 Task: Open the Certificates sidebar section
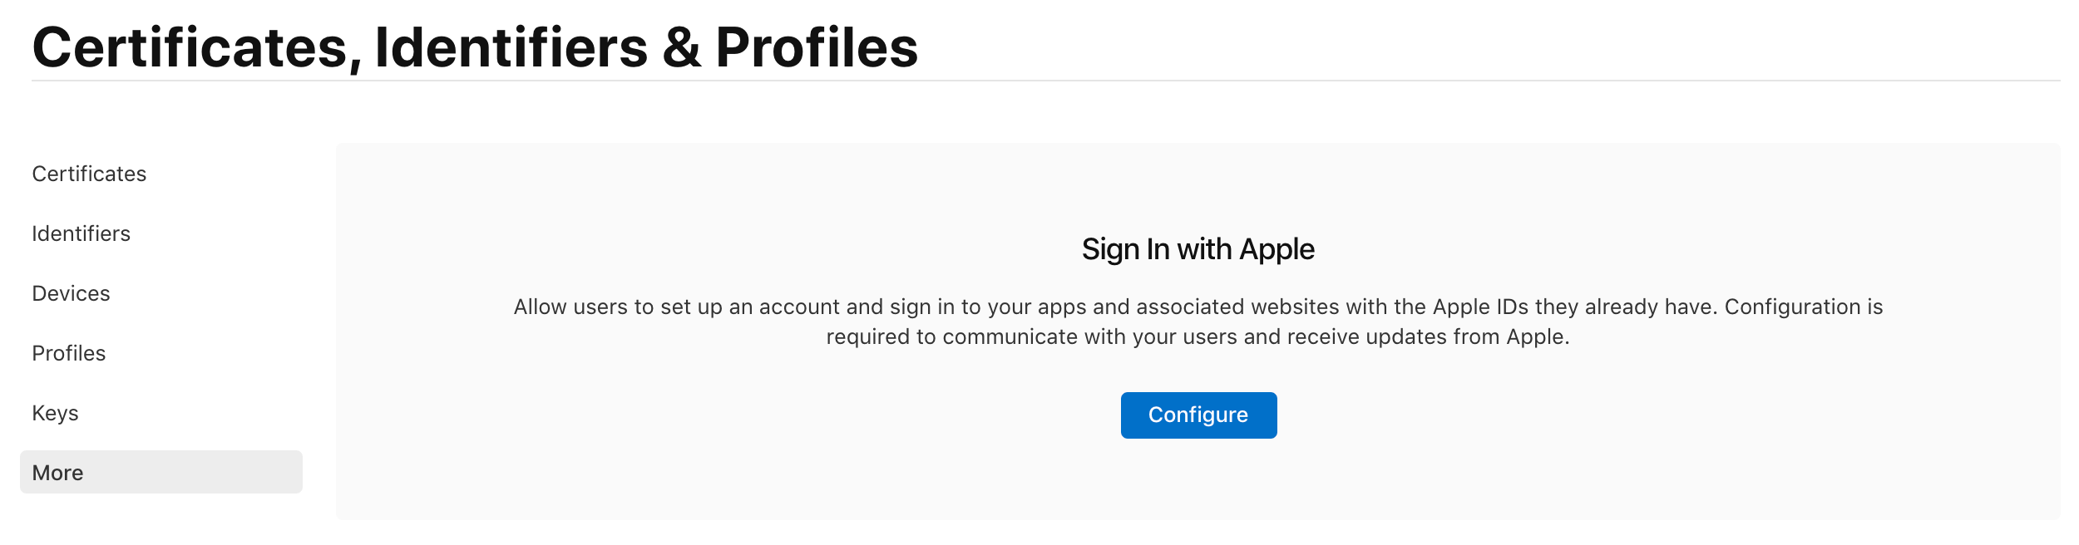click(x=89, y=174)
